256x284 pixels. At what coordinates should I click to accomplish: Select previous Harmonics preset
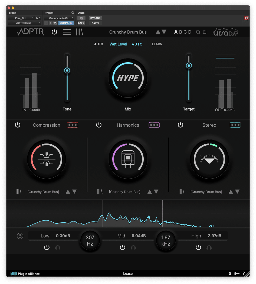150,192
